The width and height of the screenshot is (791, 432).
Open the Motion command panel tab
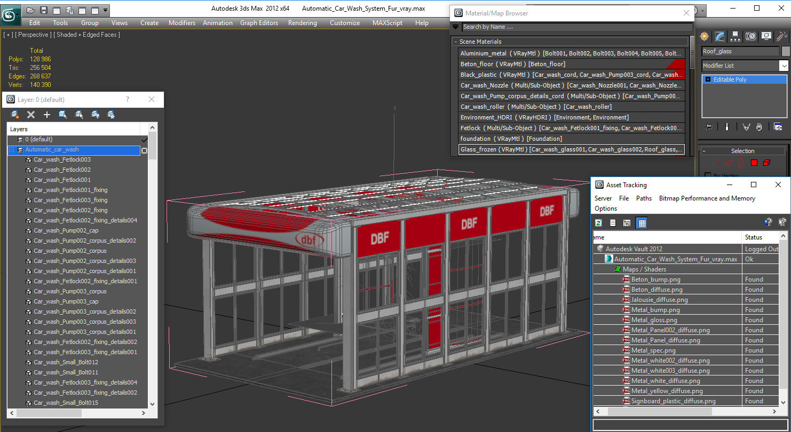coord(751,36)
